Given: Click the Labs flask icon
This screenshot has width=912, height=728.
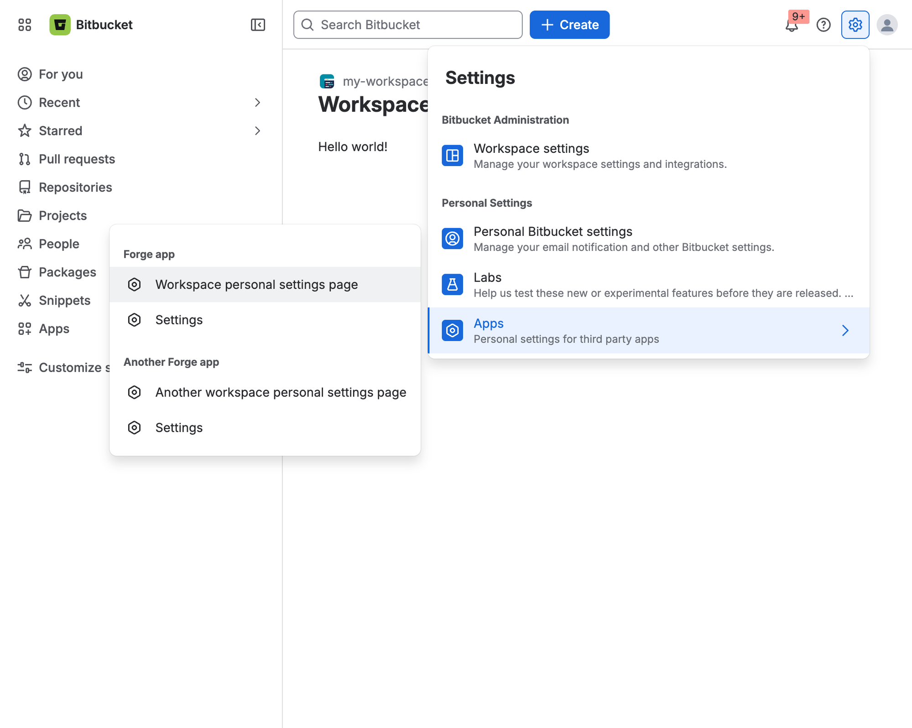Looking at the screenshot, I should click(452, 285).
